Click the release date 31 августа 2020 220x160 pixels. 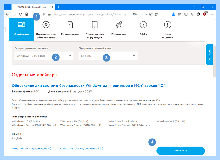(81, 92)
